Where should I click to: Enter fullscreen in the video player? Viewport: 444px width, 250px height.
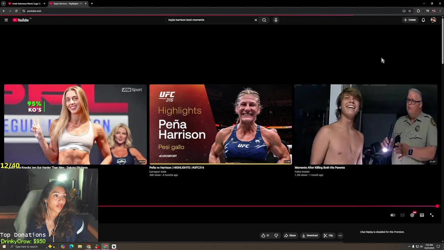[x=432, y=215]
